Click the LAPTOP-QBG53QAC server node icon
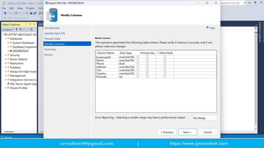Viewport: 264px width, 148px height. 5,35
